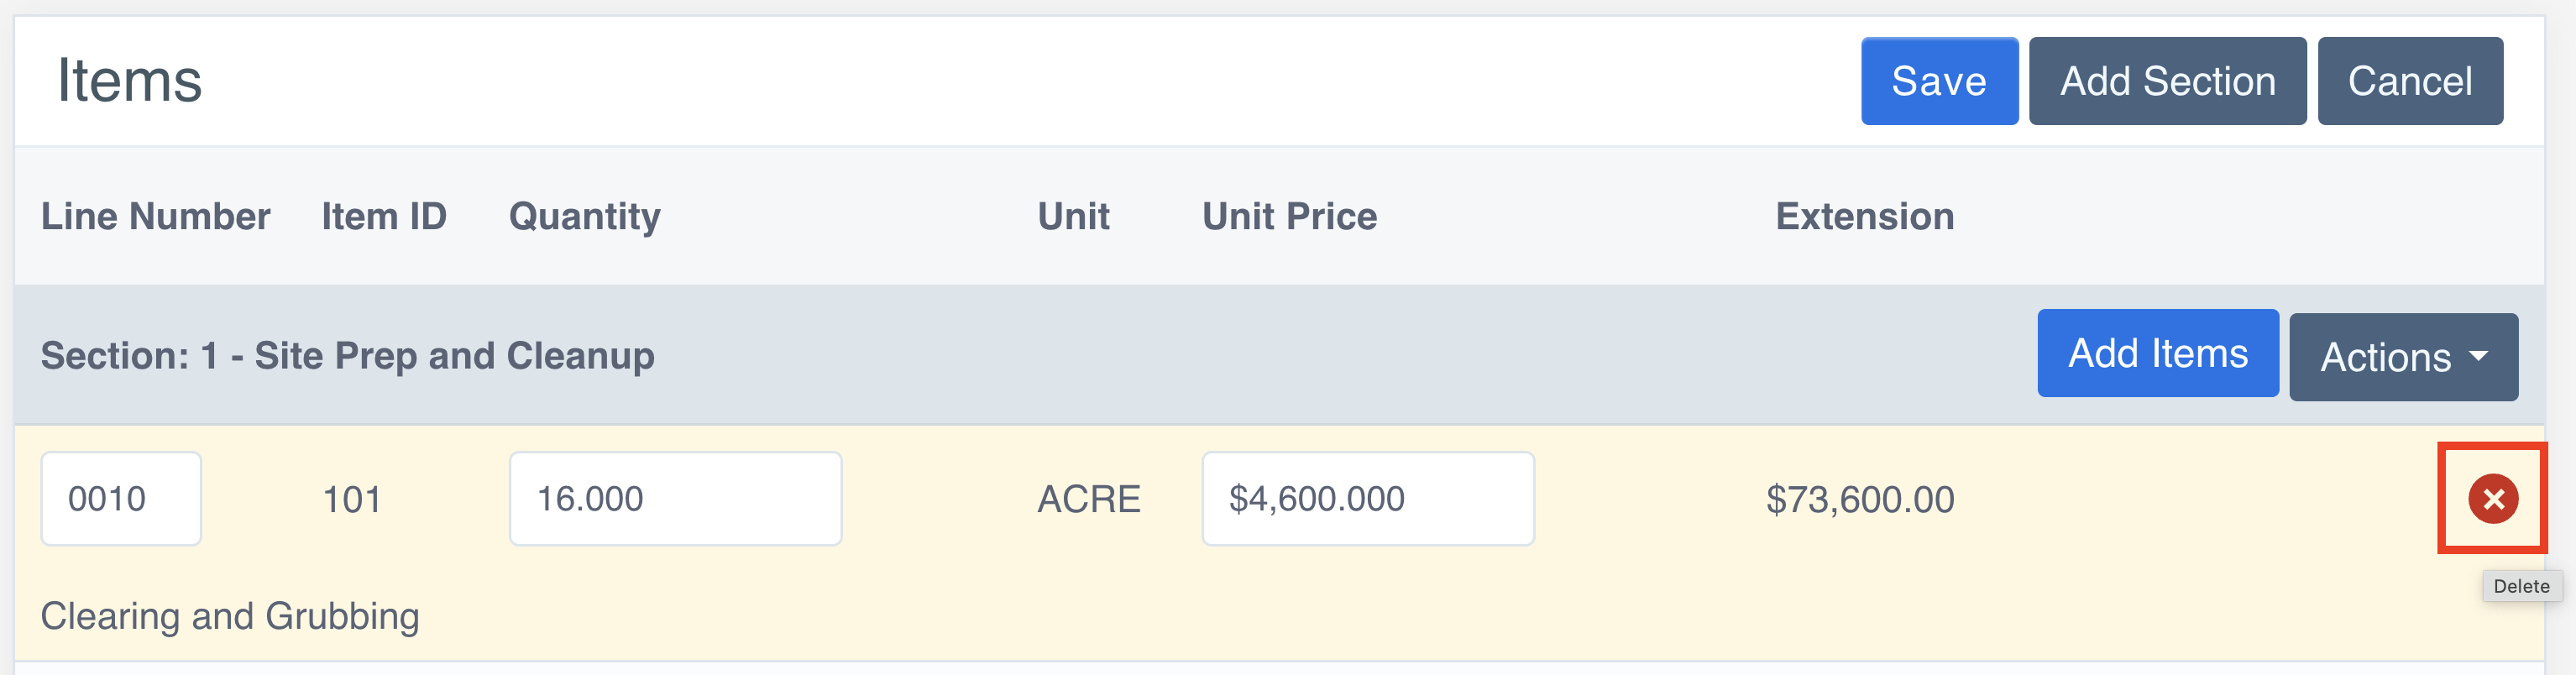Click the Clearing and Grubbing description
This screenshot has width=2576, height=675.
tap(229, 616)
